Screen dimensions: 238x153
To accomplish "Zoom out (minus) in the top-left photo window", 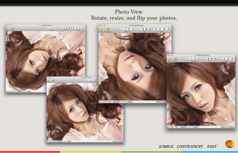I will 61,28.
